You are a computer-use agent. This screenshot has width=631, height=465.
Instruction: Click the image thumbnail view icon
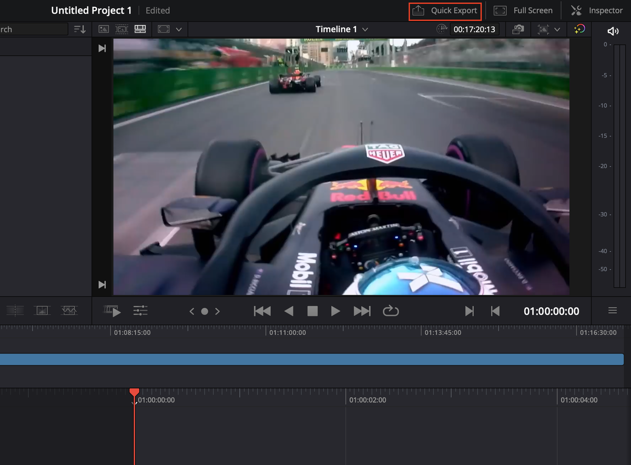tap(42, 311)
